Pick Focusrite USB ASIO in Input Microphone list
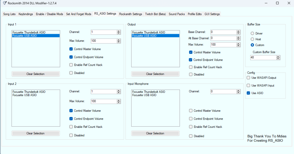The height and width of the screenshot is (154, 294). point(144,95)
